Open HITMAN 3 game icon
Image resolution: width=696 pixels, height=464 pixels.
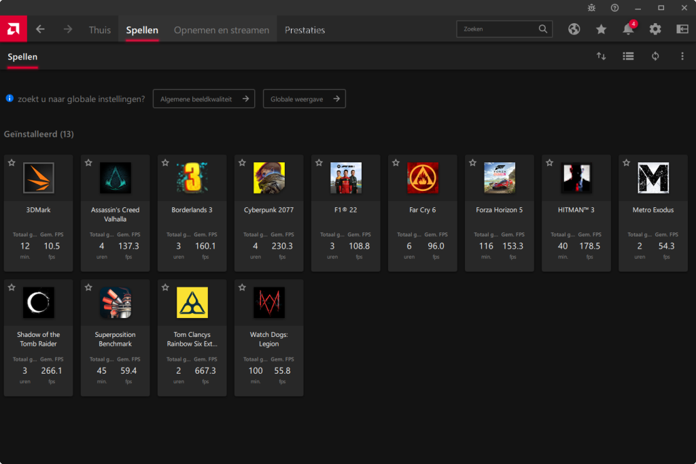tap(576, 178)
